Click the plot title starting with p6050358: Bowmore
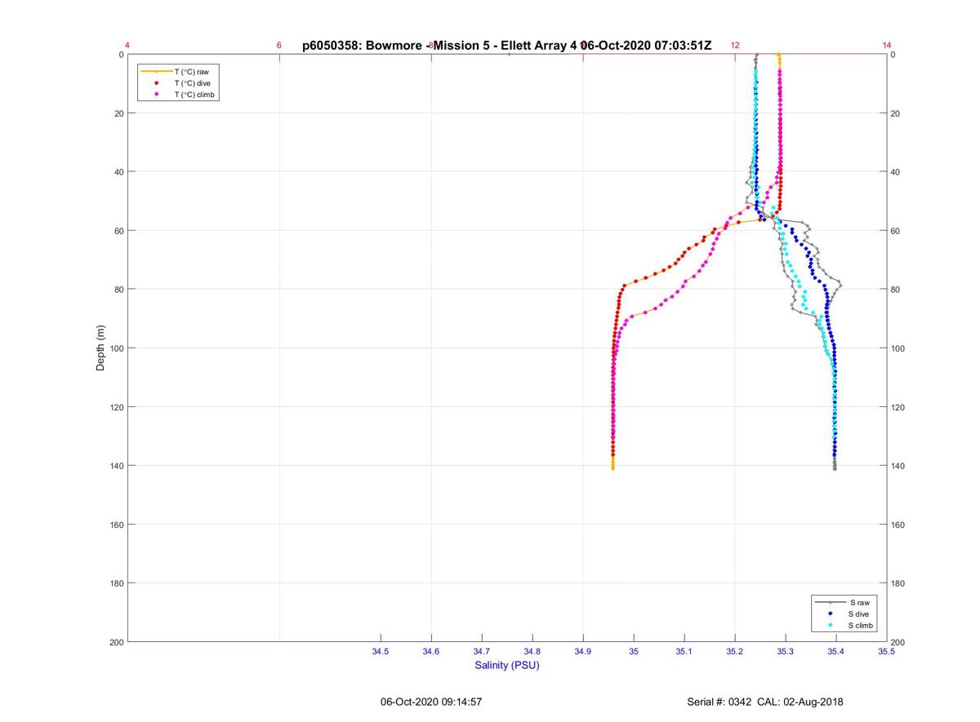This screenshot has height=722, width=980. pyautogui.click(x=507, y=46)
